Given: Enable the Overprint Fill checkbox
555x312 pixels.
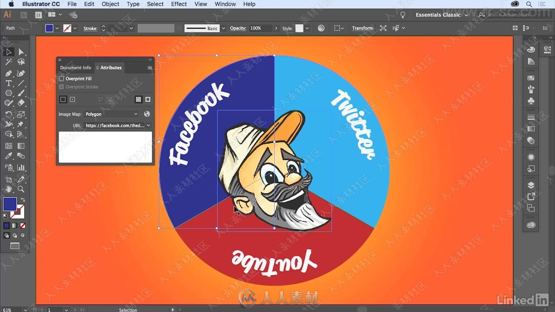Looking at the screenshot, I should (62, 79).
